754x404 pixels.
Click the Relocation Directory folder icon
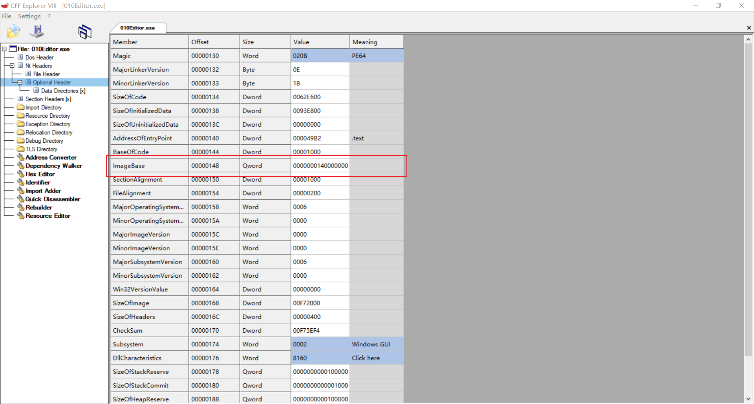point(21,132)
